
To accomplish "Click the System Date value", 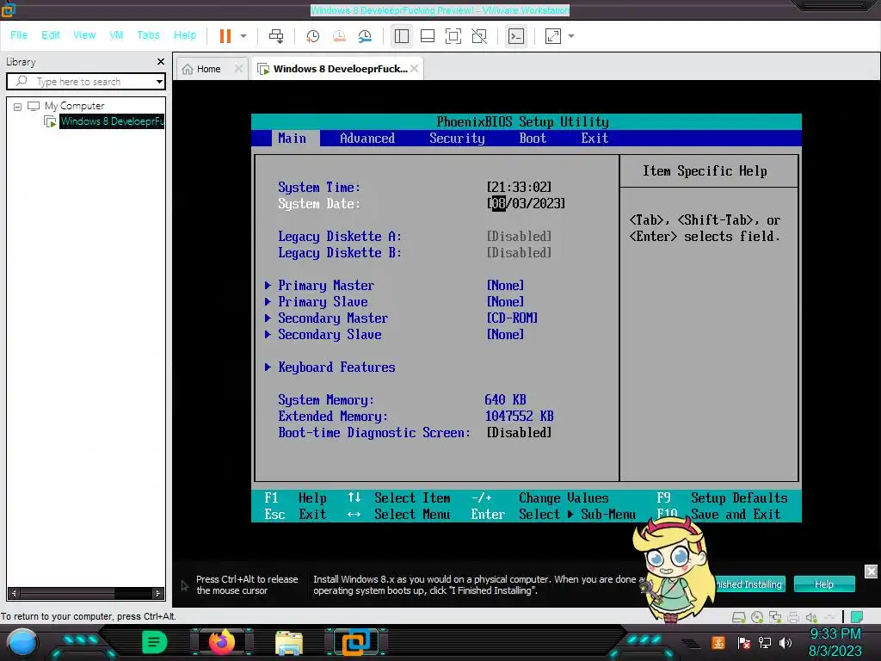I will (526, 203).
